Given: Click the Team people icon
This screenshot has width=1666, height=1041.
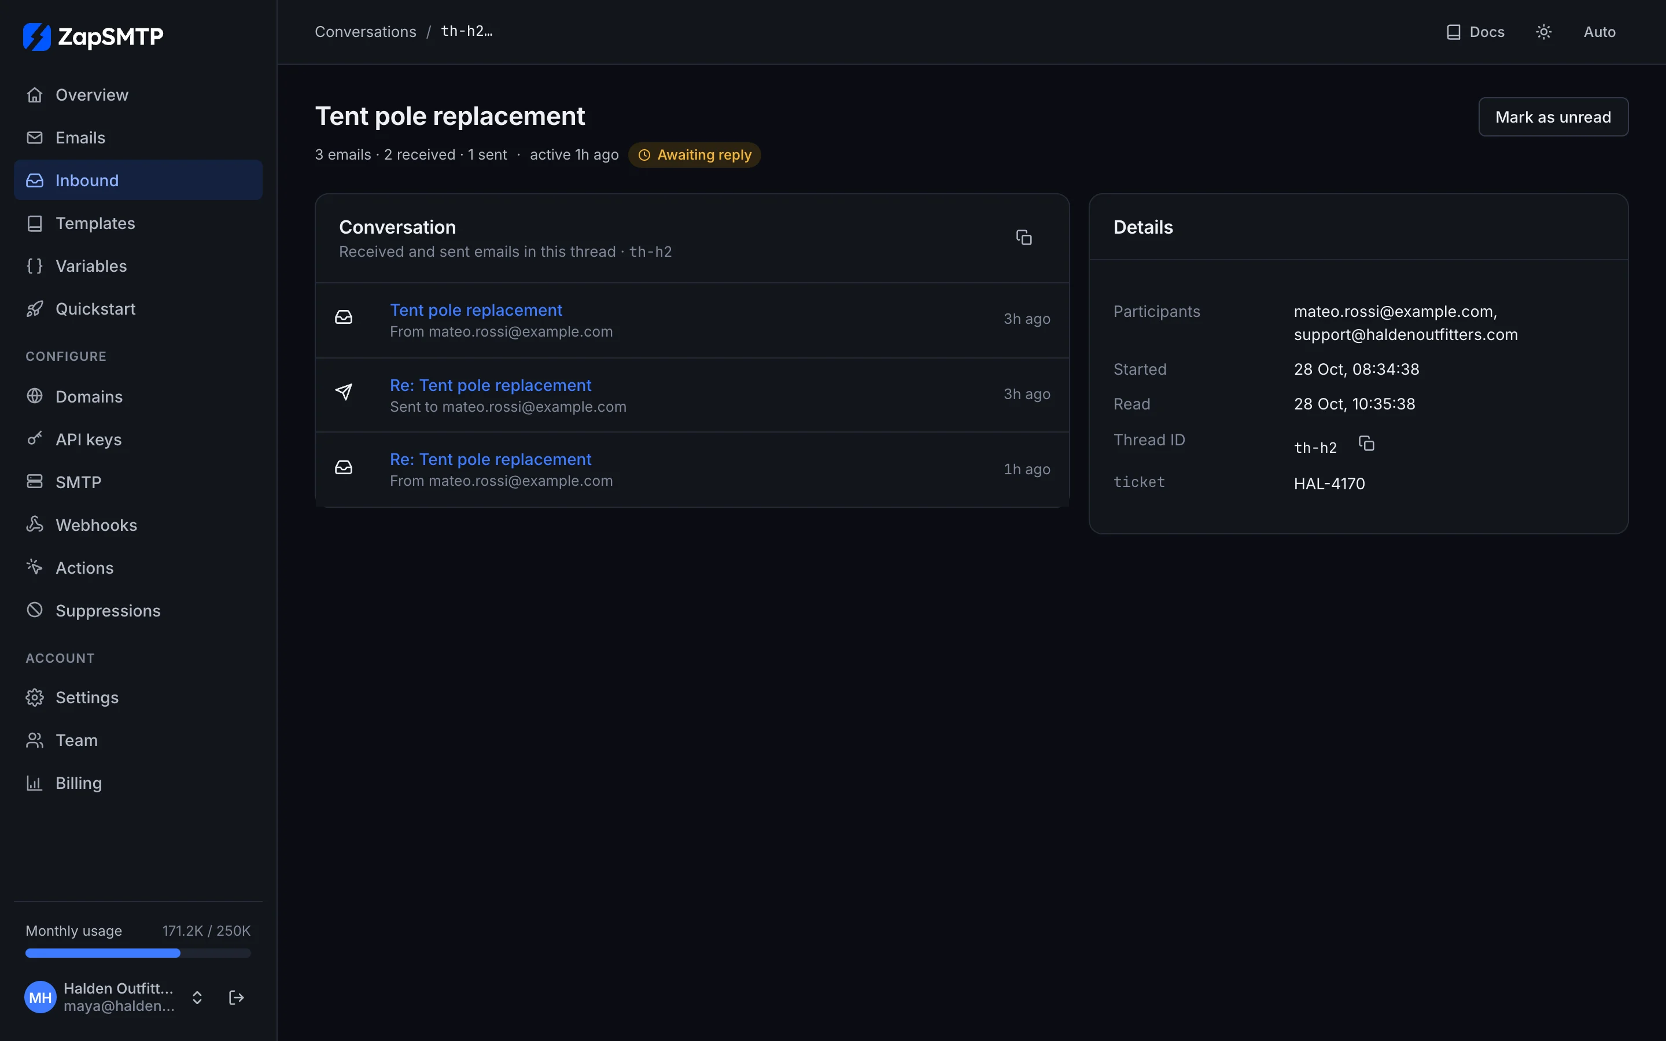Looking at the screenshot, I should tap(35, 740).
